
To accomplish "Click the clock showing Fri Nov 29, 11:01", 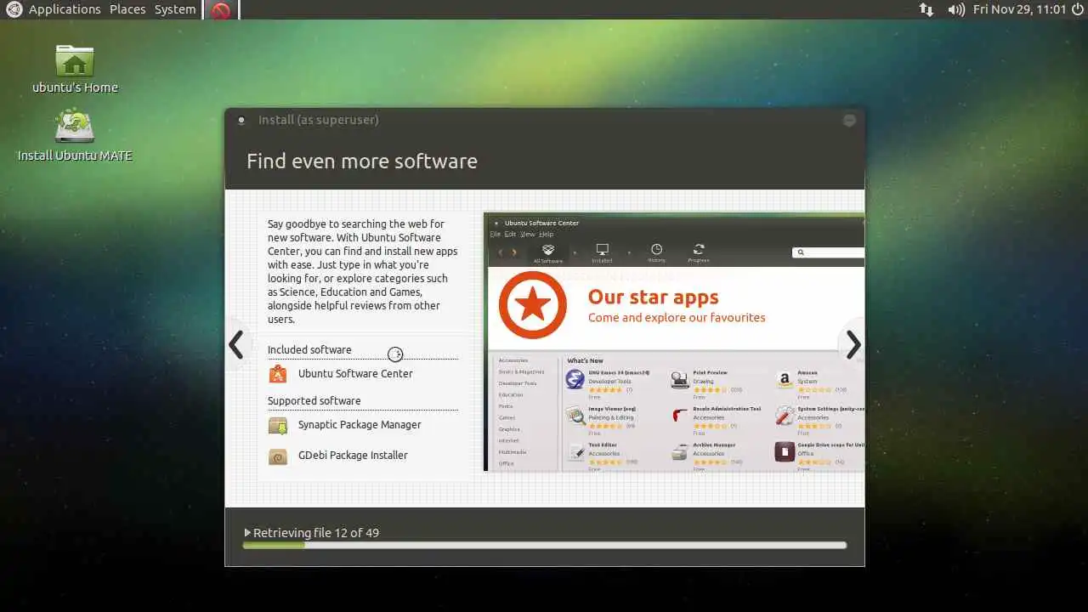I will click(x=1019, y=9).
